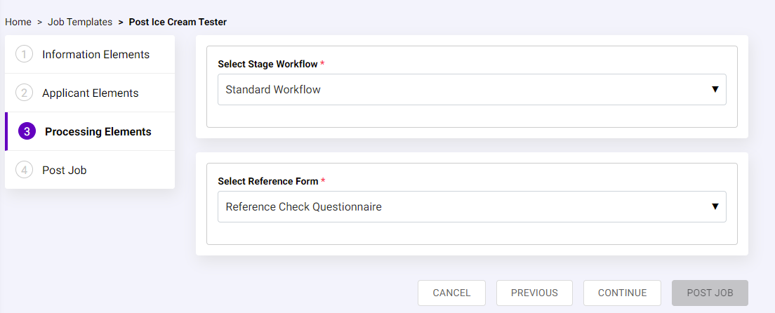Go to Applicant Elements step
Image resolution: width=775 pixels, height=313 pixels.
pyautogui.click(x=90, y=93)
